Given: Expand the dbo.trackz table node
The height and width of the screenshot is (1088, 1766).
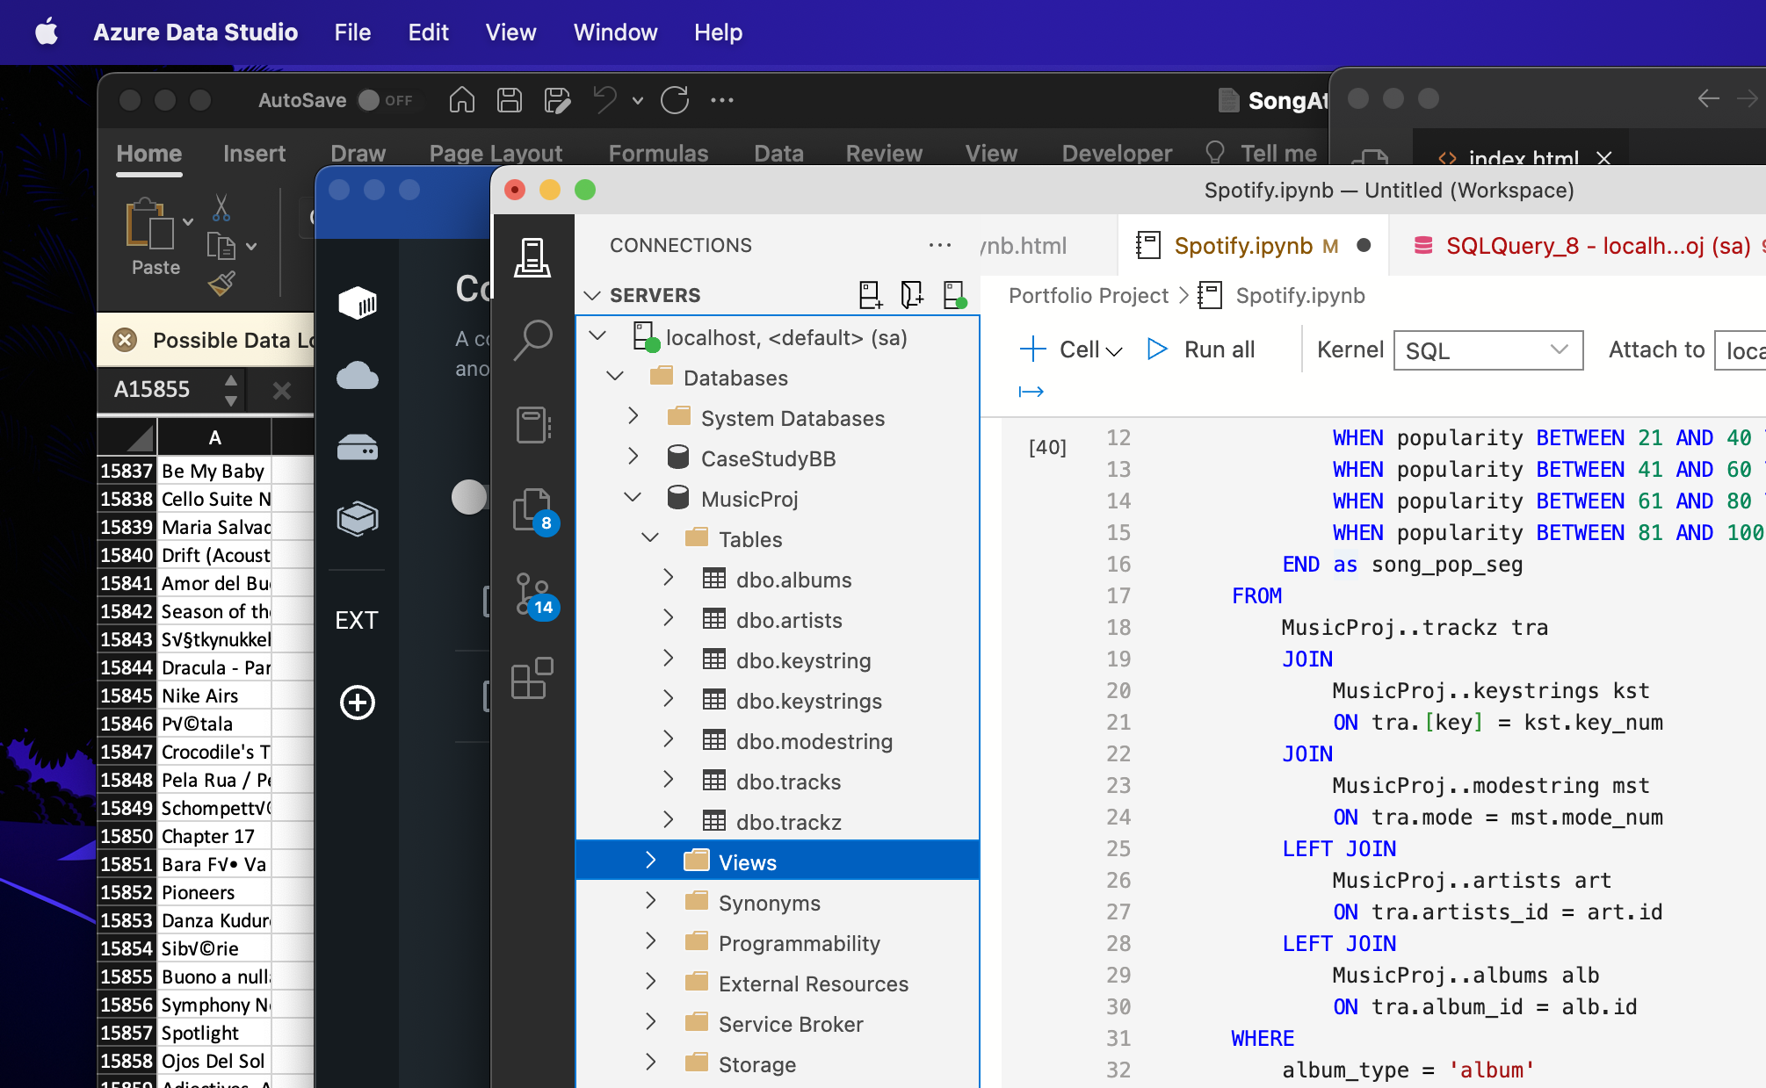Looking at the screenshot, I should pos(669,821).
